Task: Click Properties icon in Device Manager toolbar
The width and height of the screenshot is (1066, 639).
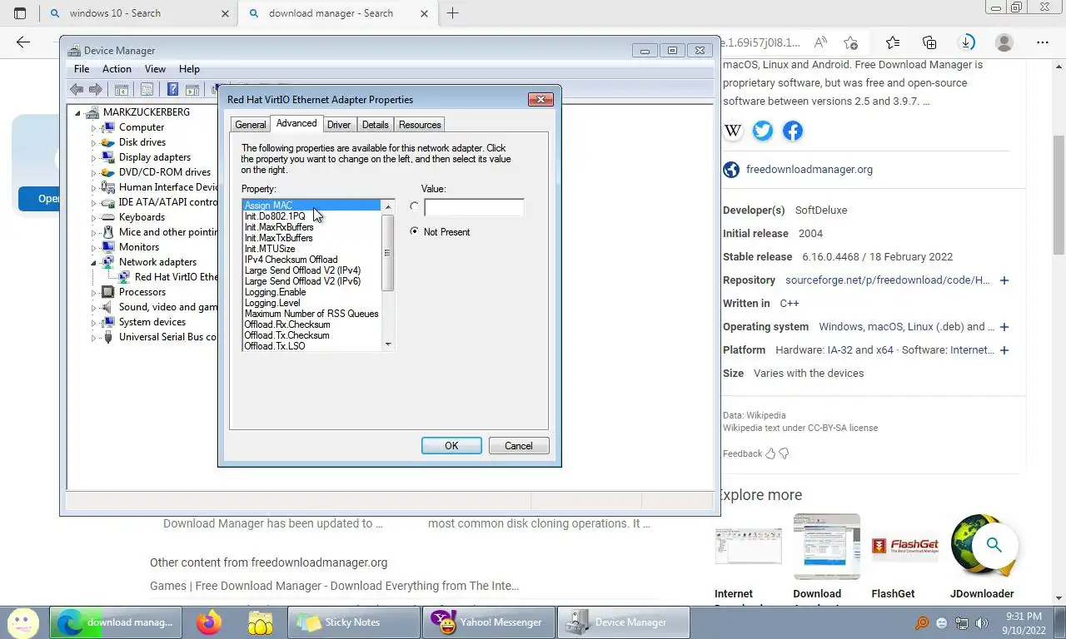Action: 147,89
